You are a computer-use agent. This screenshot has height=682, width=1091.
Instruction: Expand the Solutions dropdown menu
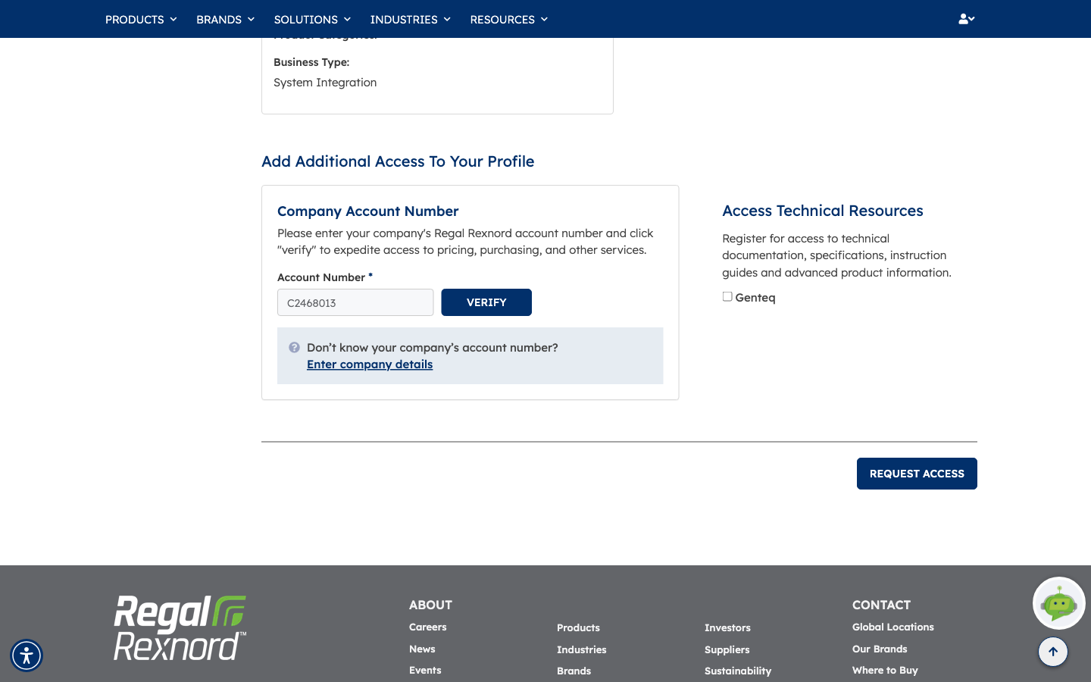312,19
